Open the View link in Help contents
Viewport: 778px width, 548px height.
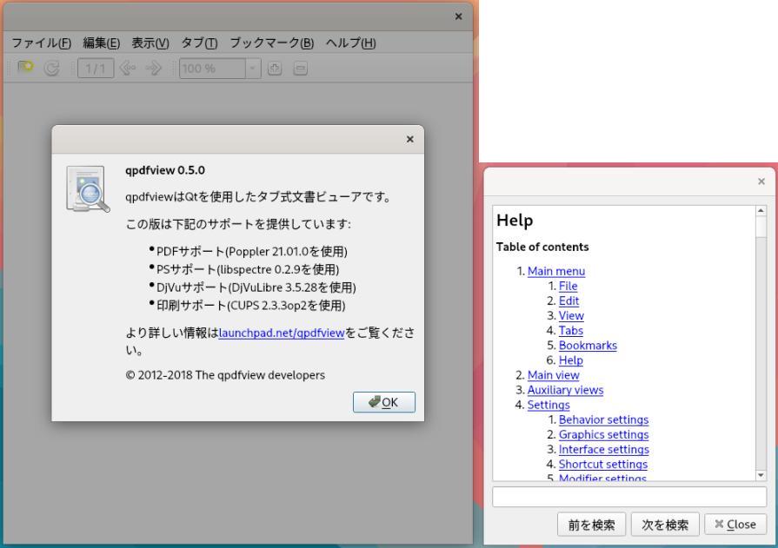coord(571,316)
